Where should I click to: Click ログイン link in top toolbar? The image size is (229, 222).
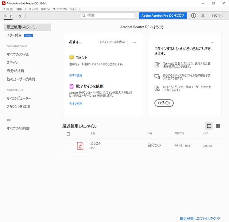[217, 16]
